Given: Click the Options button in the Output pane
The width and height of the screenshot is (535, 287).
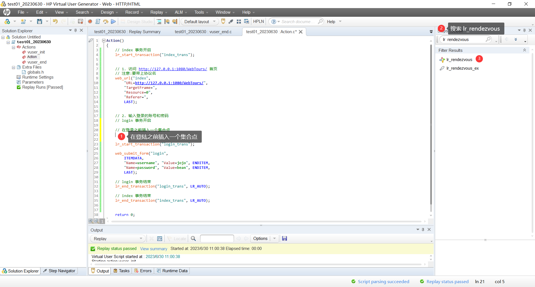Looking at the screenshot, I should pos(260,239).
